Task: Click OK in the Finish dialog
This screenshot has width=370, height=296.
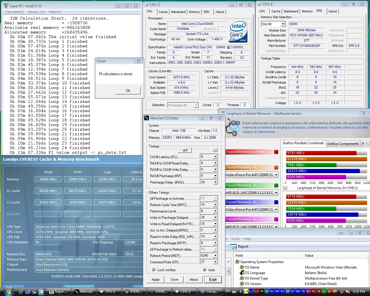Action: [128, 90]
